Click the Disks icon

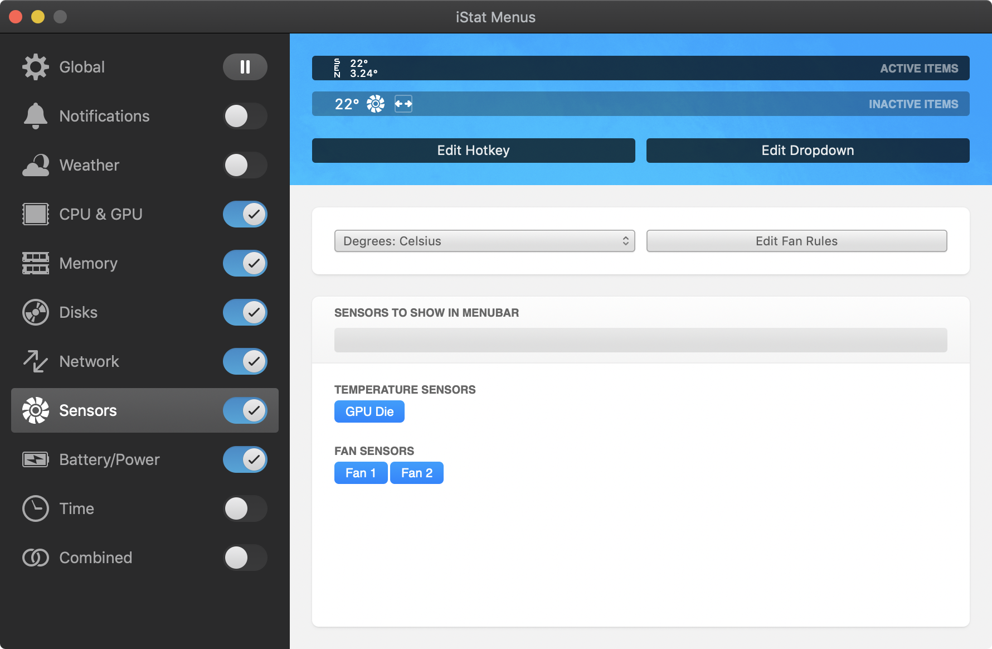pyautogui.click(x=36, y=312)
